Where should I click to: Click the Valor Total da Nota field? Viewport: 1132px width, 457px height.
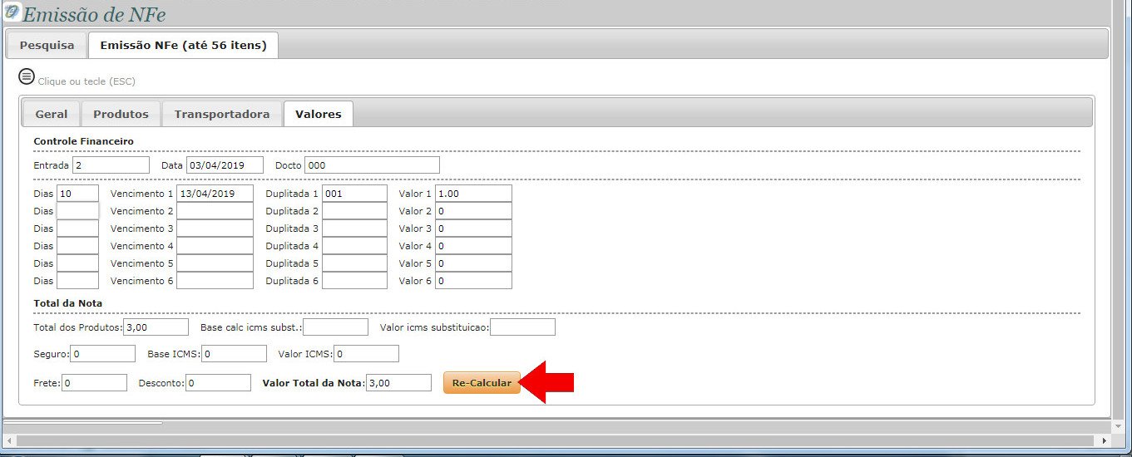(x=398, y=383)
